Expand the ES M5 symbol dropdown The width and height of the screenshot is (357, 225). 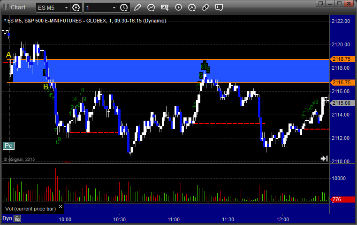click(x=66, y=8)
